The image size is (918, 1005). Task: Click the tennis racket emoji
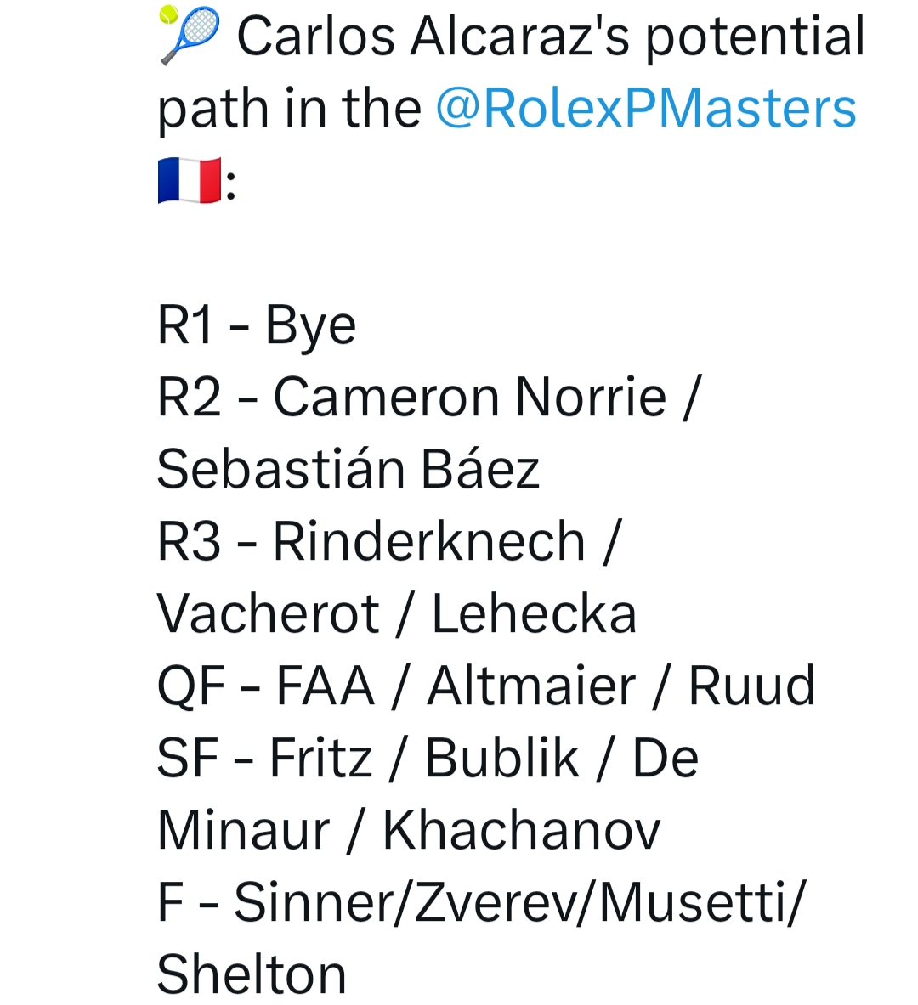[190, 36]
